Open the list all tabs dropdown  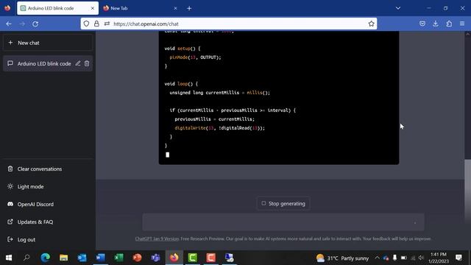pyautogui.click(x=398, y=8)
